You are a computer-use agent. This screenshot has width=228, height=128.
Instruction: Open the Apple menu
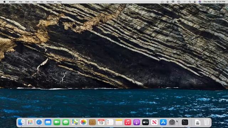pos(4,2)
